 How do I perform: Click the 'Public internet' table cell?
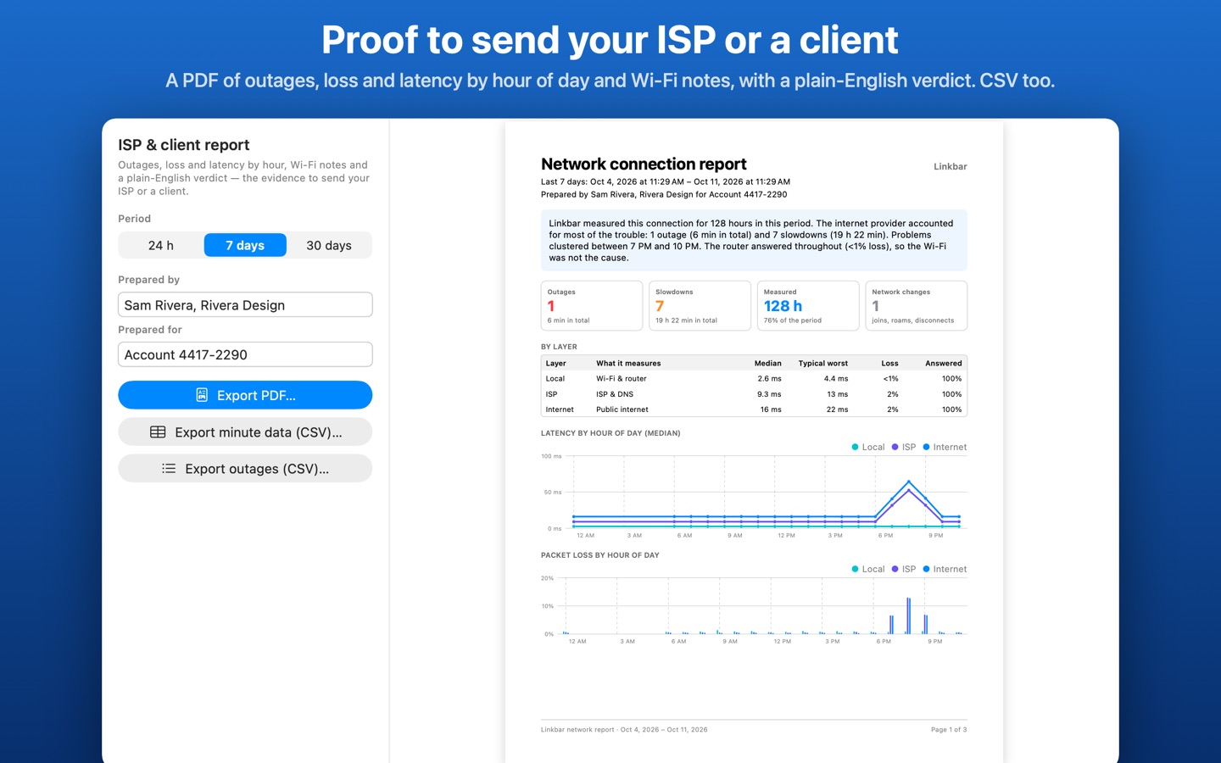[622, 409]
